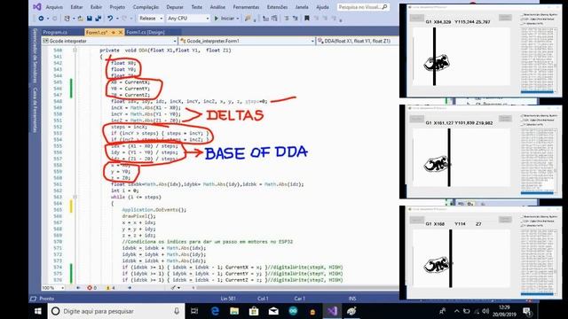The image size is (568, 319).
Task: Collapse the DDA method at line 540
Action: point(75,51)
